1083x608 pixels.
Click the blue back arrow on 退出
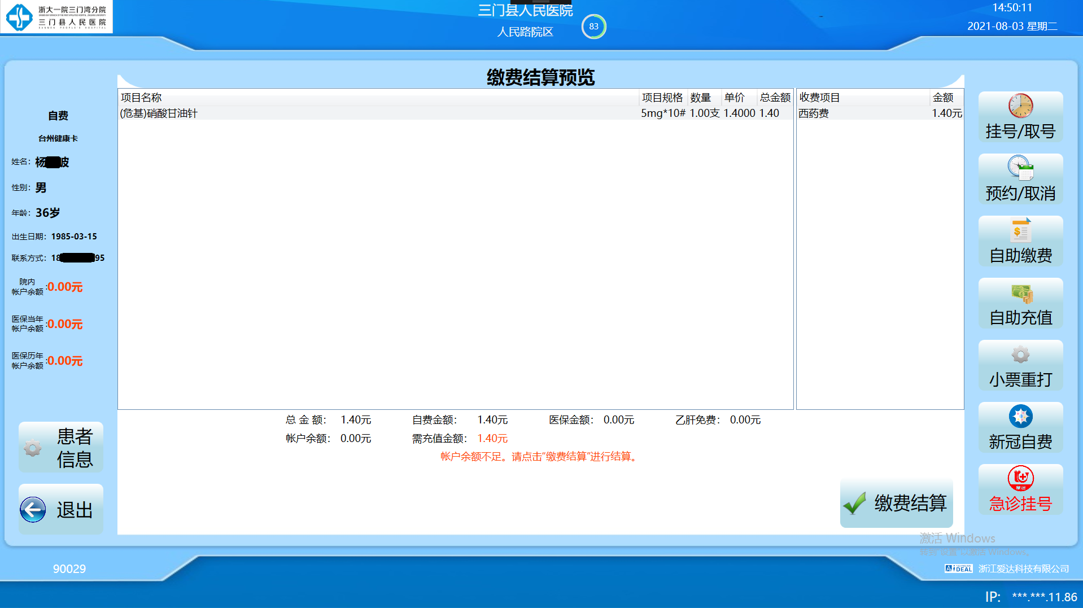[33, 510]
